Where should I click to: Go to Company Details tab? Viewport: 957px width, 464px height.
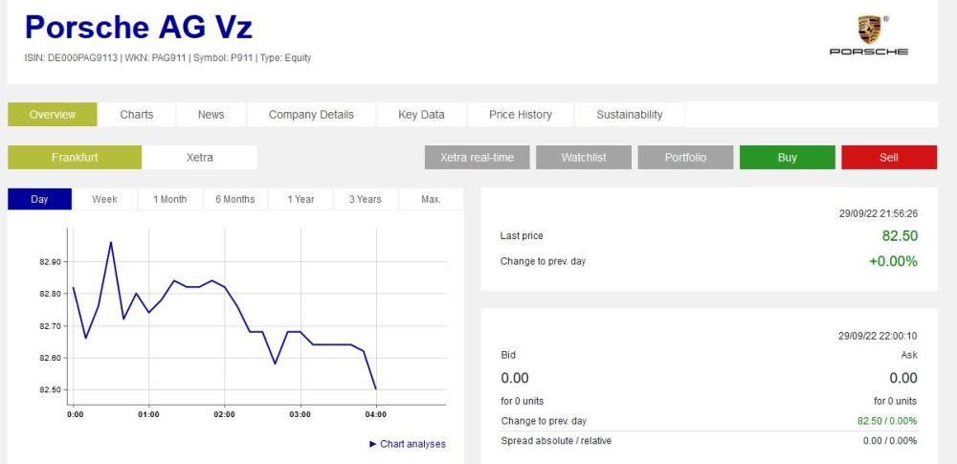click(311, 114)
